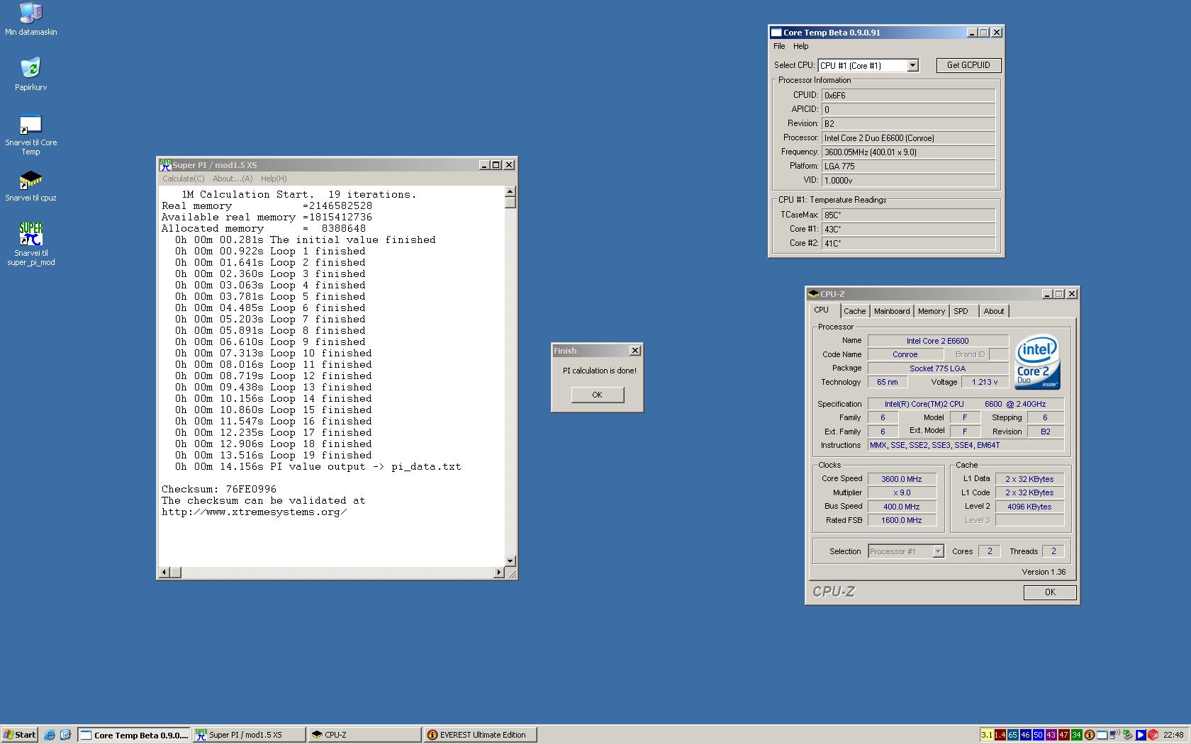Click the Core Speed 3600.0 MHz field
The image size is (1191, 744).
point(902,479)
